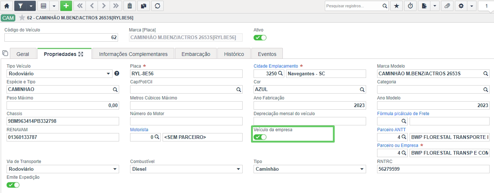The width and height of the screenshot is (494, 193).
Task: Click the tab stack icon left of Geral
Action: click(5, 53)
